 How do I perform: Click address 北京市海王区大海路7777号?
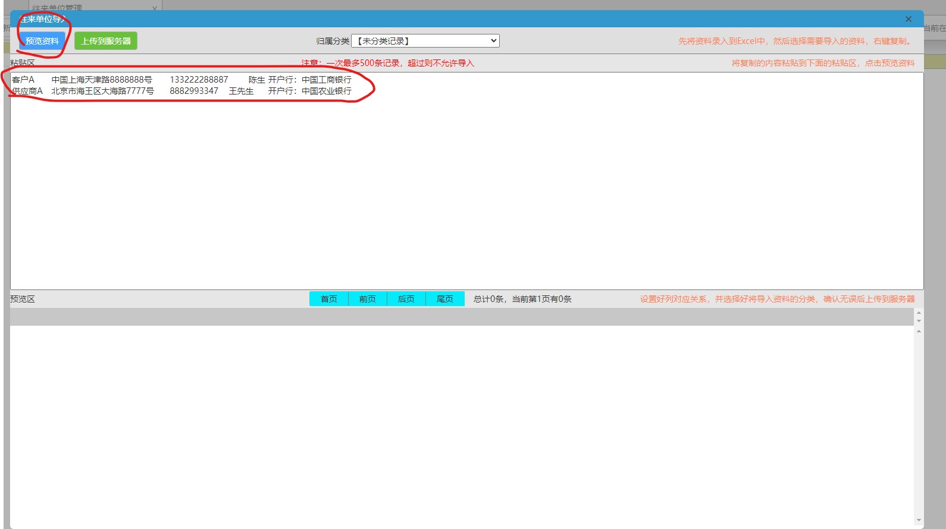point(102,91)
